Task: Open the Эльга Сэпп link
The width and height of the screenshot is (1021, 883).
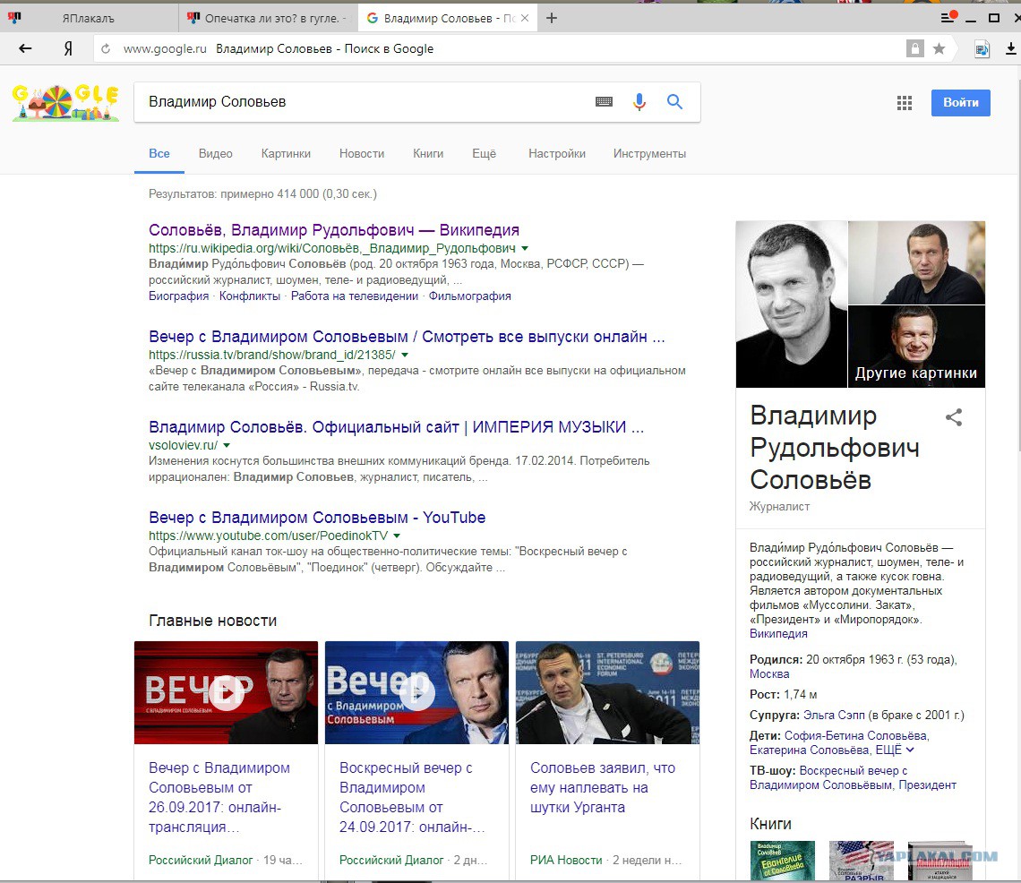Action: click(x=834, y=715)
